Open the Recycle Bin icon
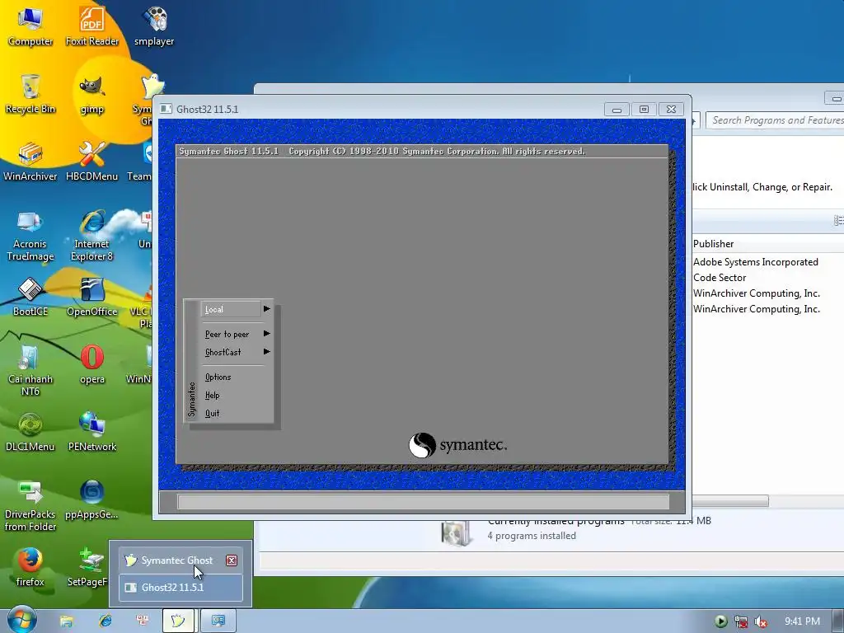The width and height of the screenshot is (844, 633). tap(30, 94)
